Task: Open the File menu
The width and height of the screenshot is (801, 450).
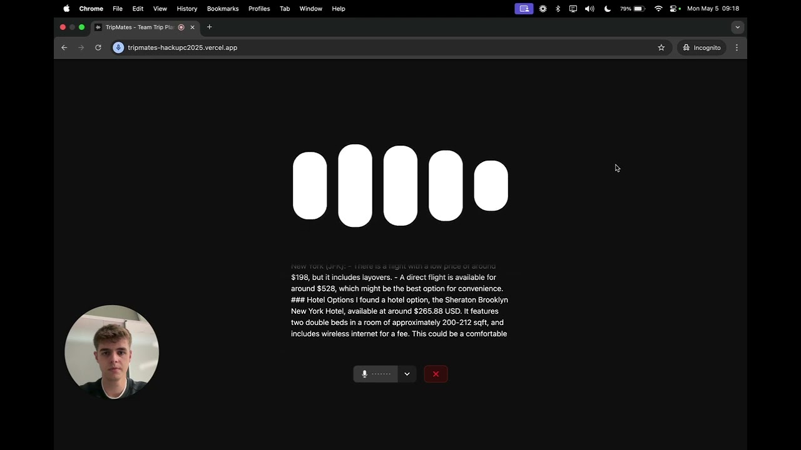Action: [118, 9]
